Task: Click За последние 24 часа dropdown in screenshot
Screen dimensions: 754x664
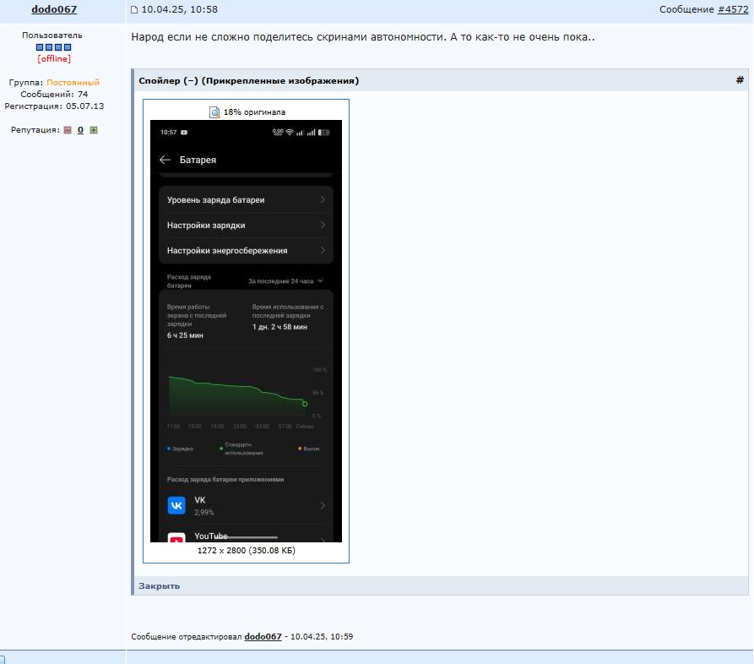Action: (285, 281)
